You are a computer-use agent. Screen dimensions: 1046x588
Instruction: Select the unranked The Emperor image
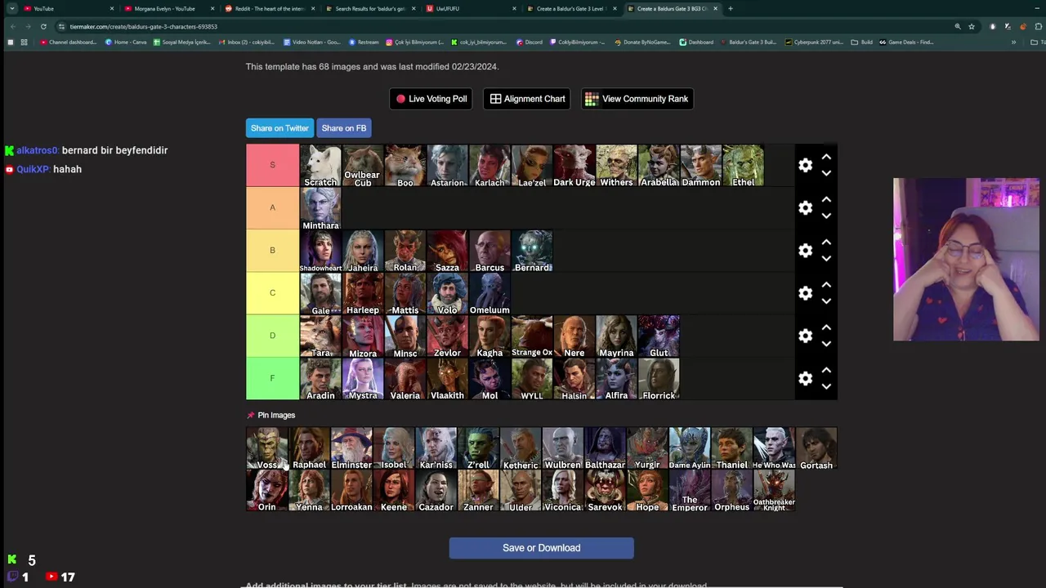click(x=690, y=491)
